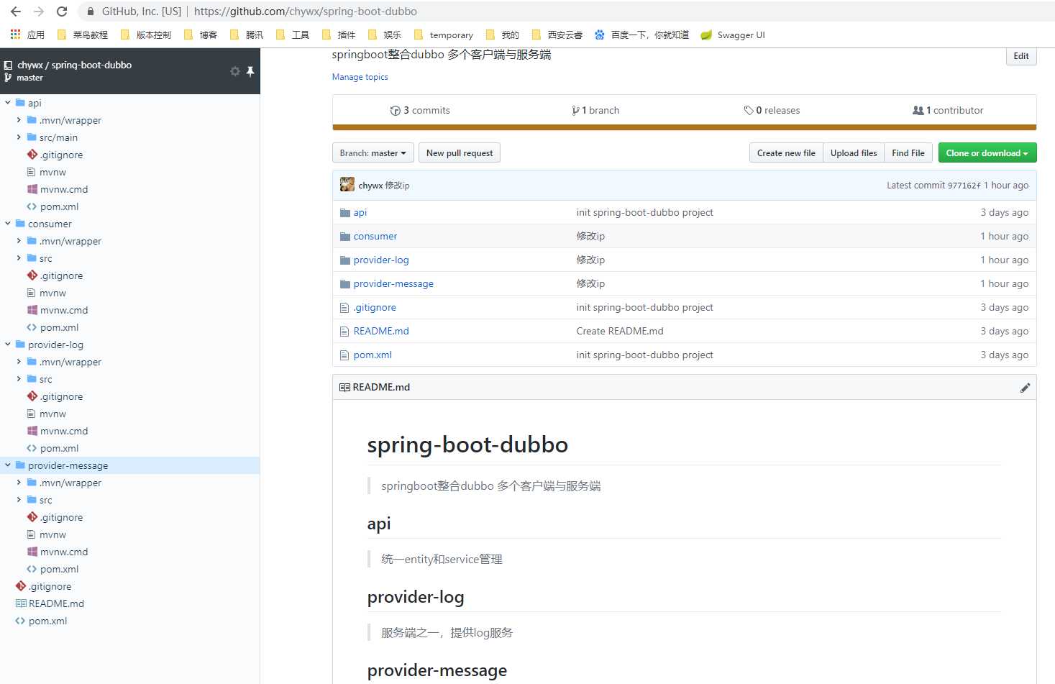Click the padlock site security icon
The height and width of the screenshot is (684, 1055).
tap(90, 12)
